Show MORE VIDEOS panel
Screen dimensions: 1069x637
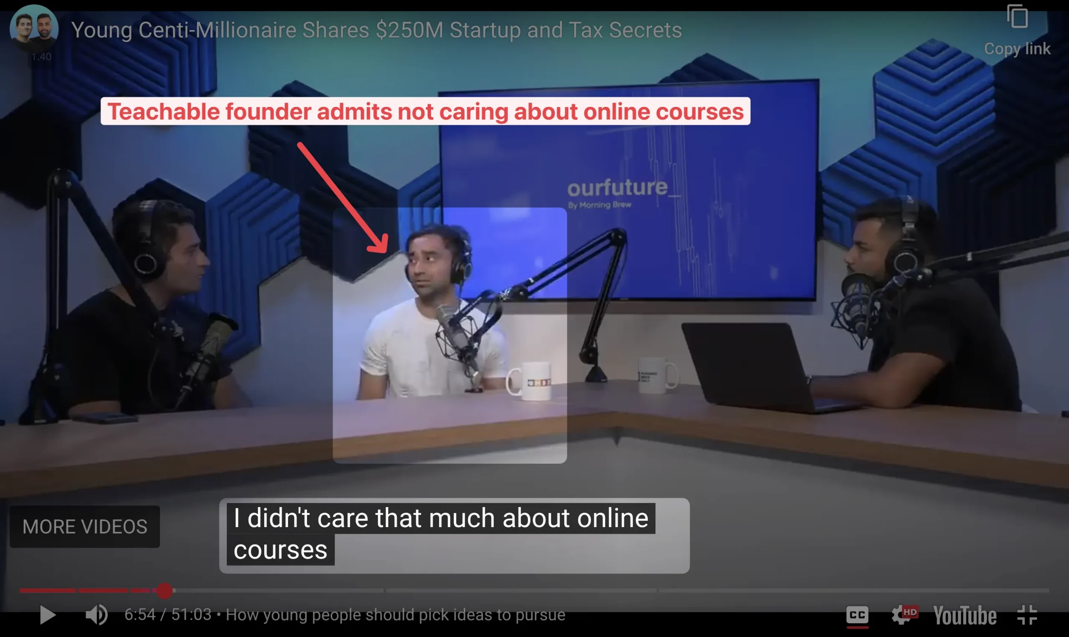coord(85,526)
